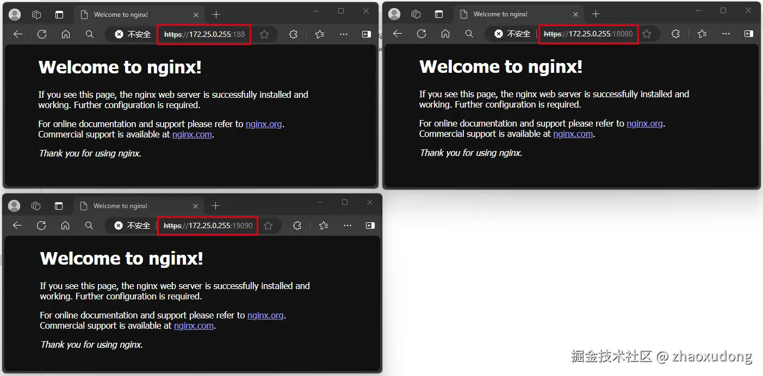Click search icon in the port 188 window

[90, 34]
